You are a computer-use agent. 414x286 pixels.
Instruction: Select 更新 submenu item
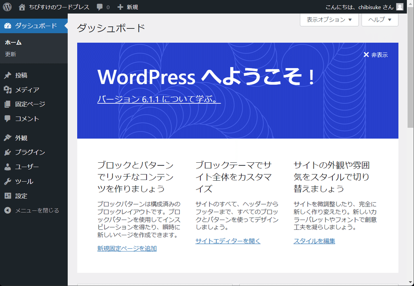coord(10,54)
